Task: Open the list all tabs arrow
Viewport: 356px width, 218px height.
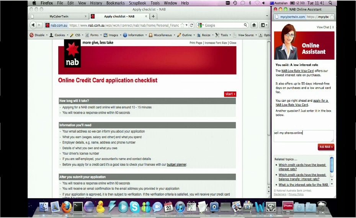Action: [267, 16]
